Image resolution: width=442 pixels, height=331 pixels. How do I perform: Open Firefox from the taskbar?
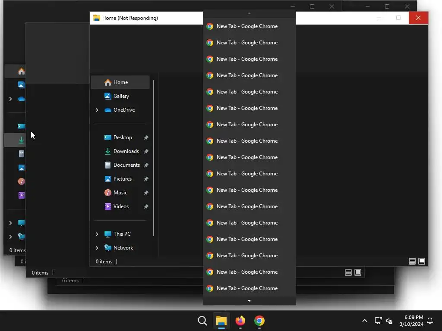tap(240, 321)
